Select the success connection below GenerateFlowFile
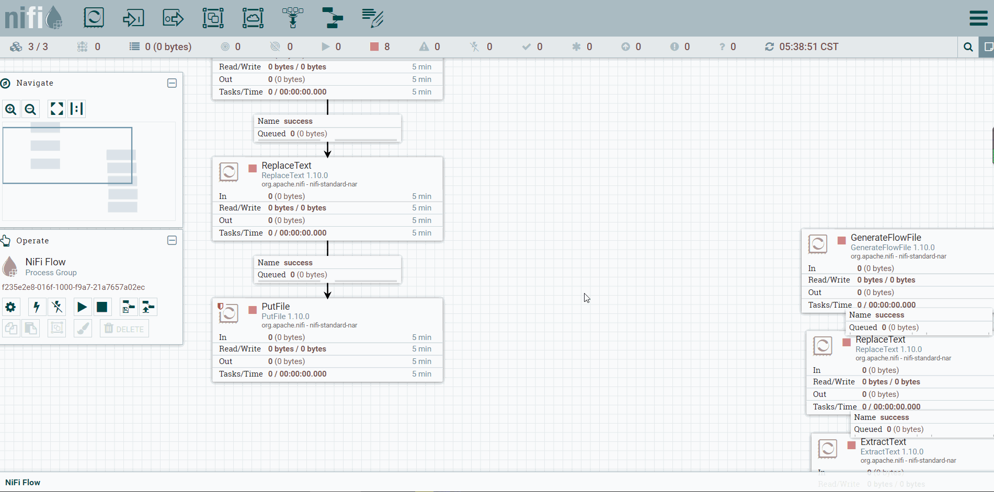 click(x=919, y=321)
